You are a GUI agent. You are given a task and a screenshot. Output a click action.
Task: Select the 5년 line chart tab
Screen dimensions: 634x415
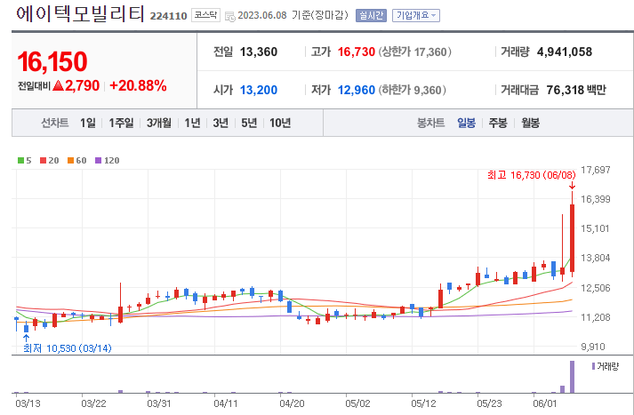click(x=249, y=123)
